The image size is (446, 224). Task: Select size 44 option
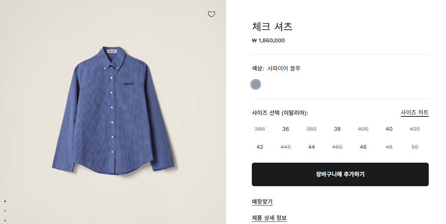pyautogui.click(x=312, y=147)
